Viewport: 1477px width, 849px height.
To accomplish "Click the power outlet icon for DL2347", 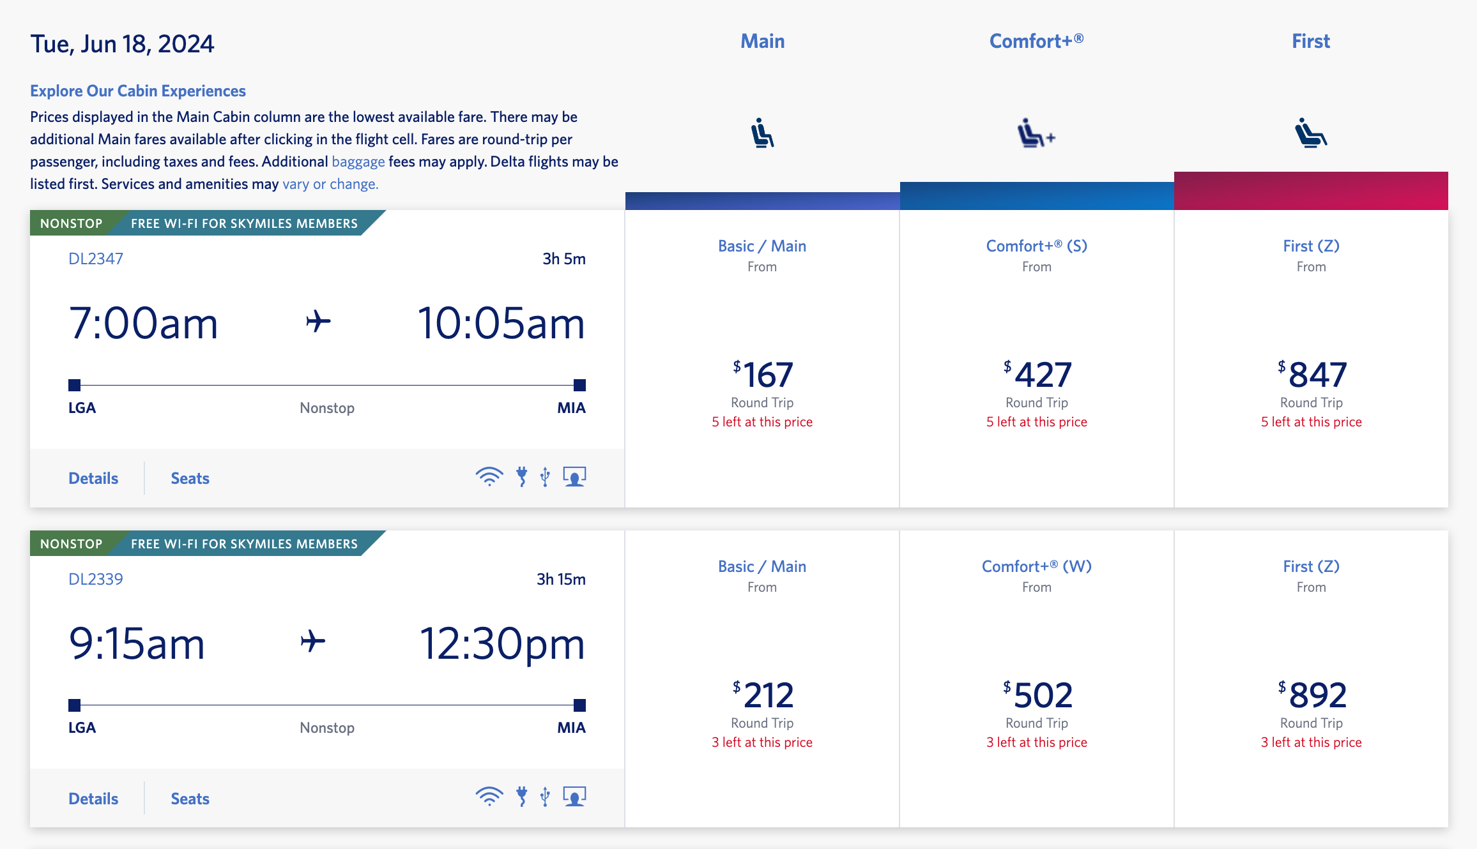I will click(522, 477).
